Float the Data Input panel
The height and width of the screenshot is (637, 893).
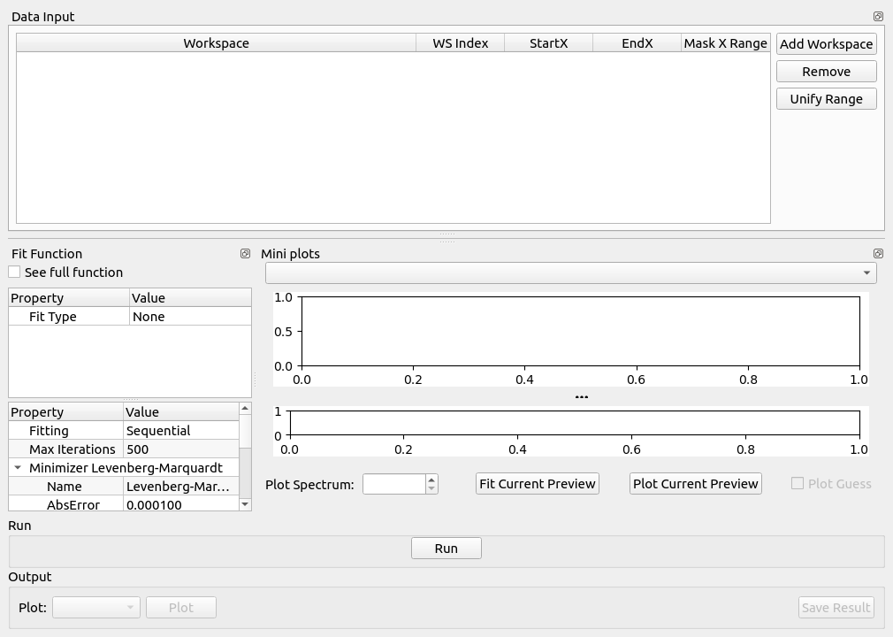[x=878, y=17]
